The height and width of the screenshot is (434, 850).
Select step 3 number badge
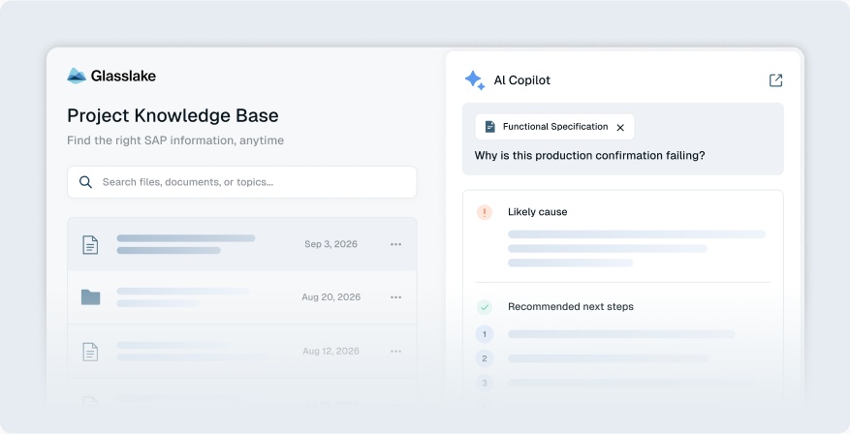coord(484,383)
